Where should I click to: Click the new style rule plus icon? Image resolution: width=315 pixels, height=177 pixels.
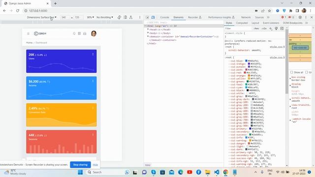pyautogui.click(x=271, y=29)
